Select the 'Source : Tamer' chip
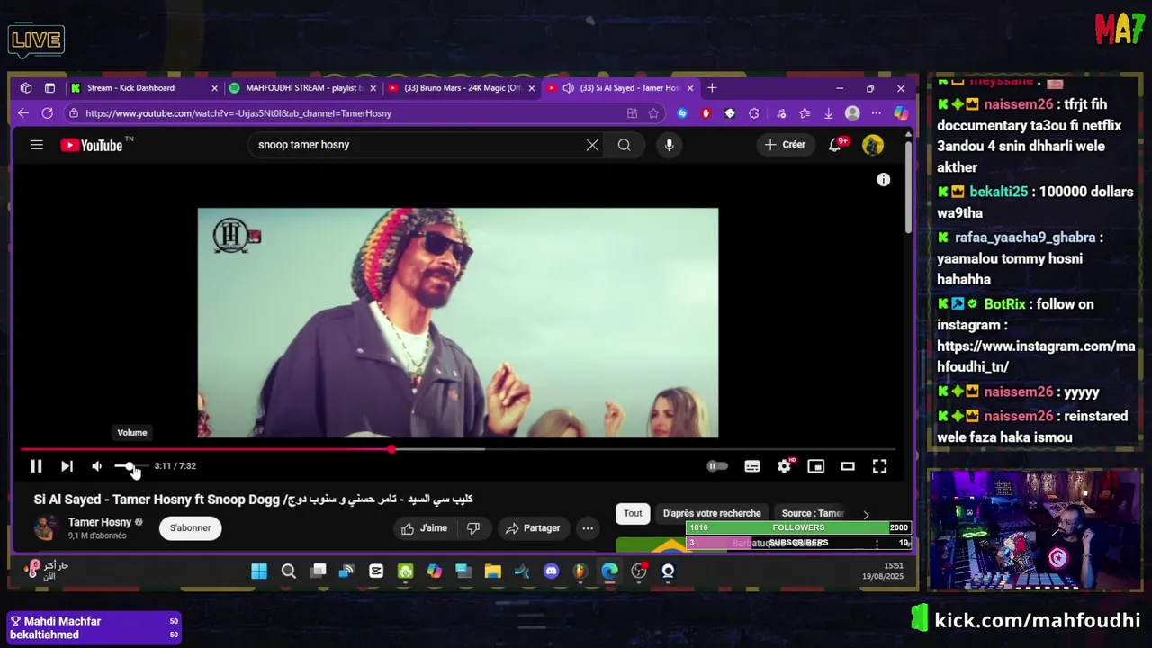Viewport: 1152px width, 648px height. coord(813,514)
